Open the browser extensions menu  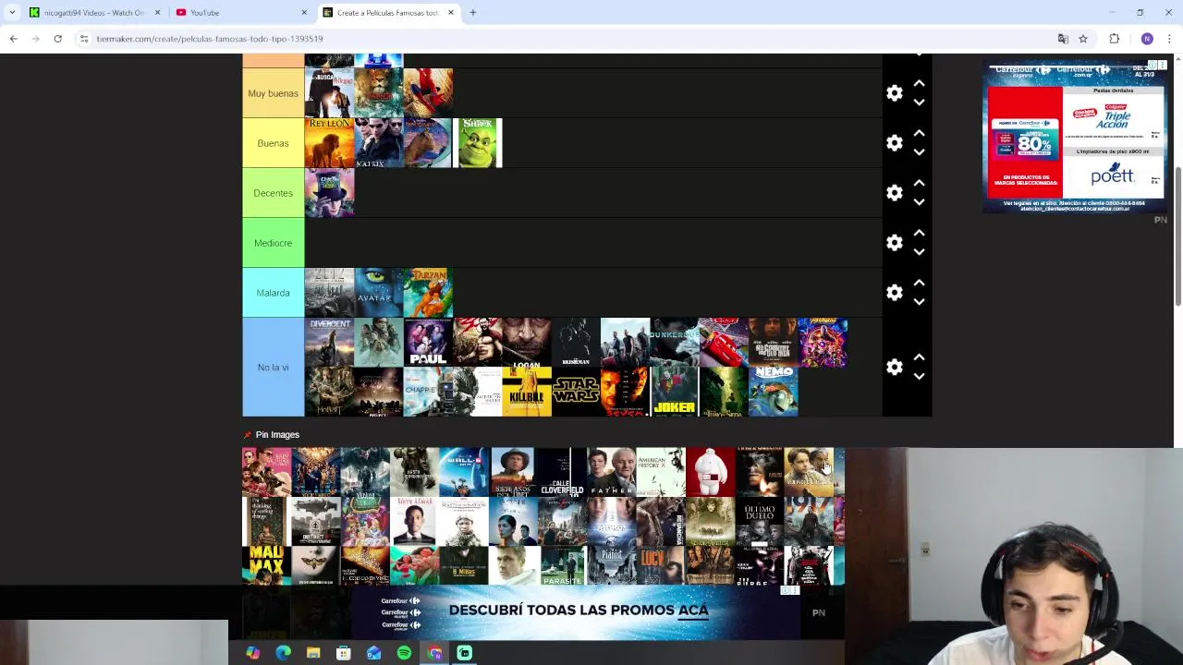1114,39
